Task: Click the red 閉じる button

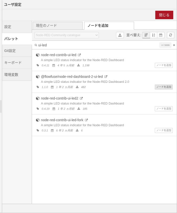Action: tap(164, 15)
